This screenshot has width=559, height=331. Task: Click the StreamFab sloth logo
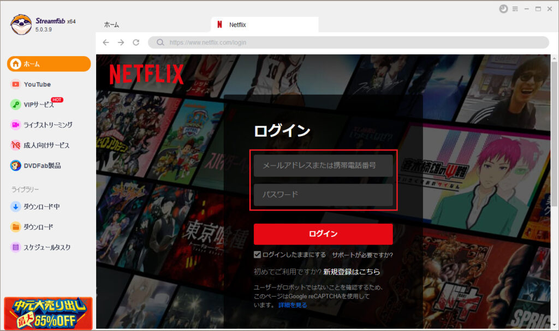[x=21, y=24]
